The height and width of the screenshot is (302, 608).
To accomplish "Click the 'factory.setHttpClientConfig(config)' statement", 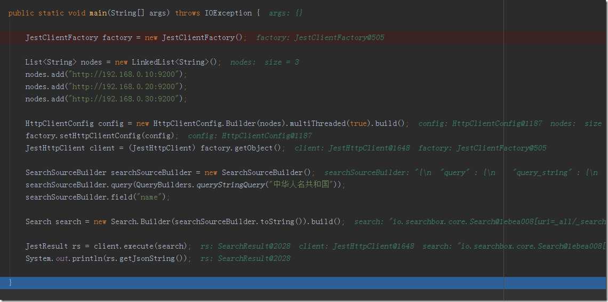I will 101,136.
